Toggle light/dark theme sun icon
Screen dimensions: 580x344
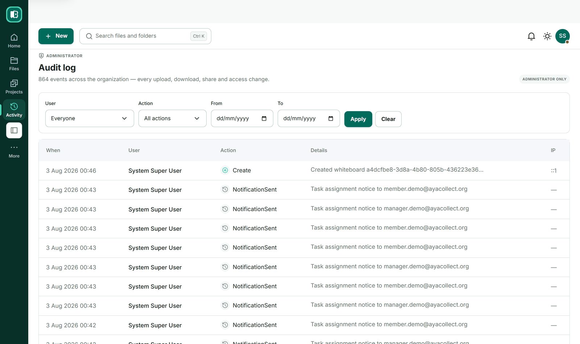coord(547,36)
